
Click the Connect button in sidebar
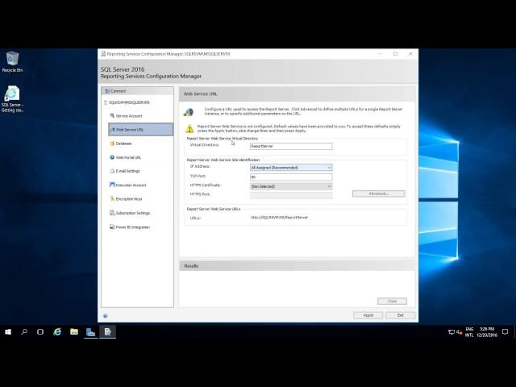[137, 91]
